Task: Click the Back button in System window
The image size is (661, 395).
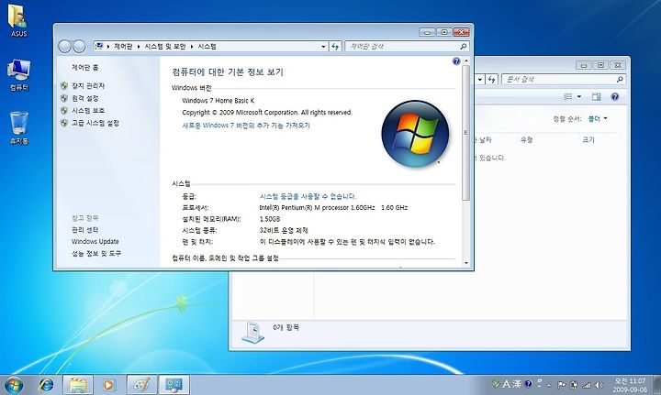Action: click(x=64, y=46)
